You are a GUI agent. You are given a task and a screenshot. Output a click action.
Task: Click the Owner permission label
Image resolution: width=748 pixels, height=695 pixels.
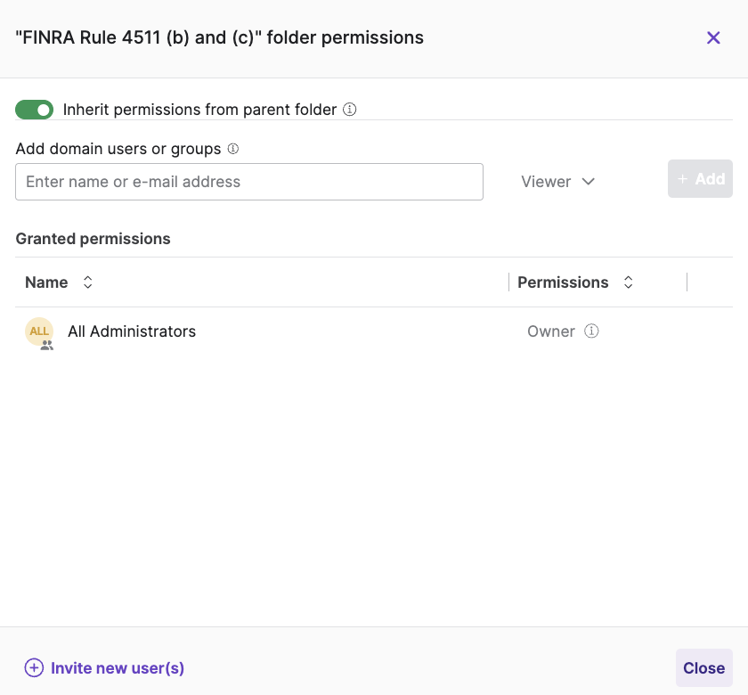[x=551, y=331]
